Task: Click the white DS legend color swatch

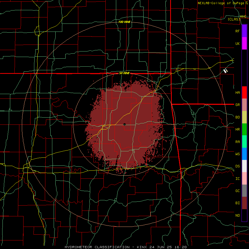Action: coord(244,166)
